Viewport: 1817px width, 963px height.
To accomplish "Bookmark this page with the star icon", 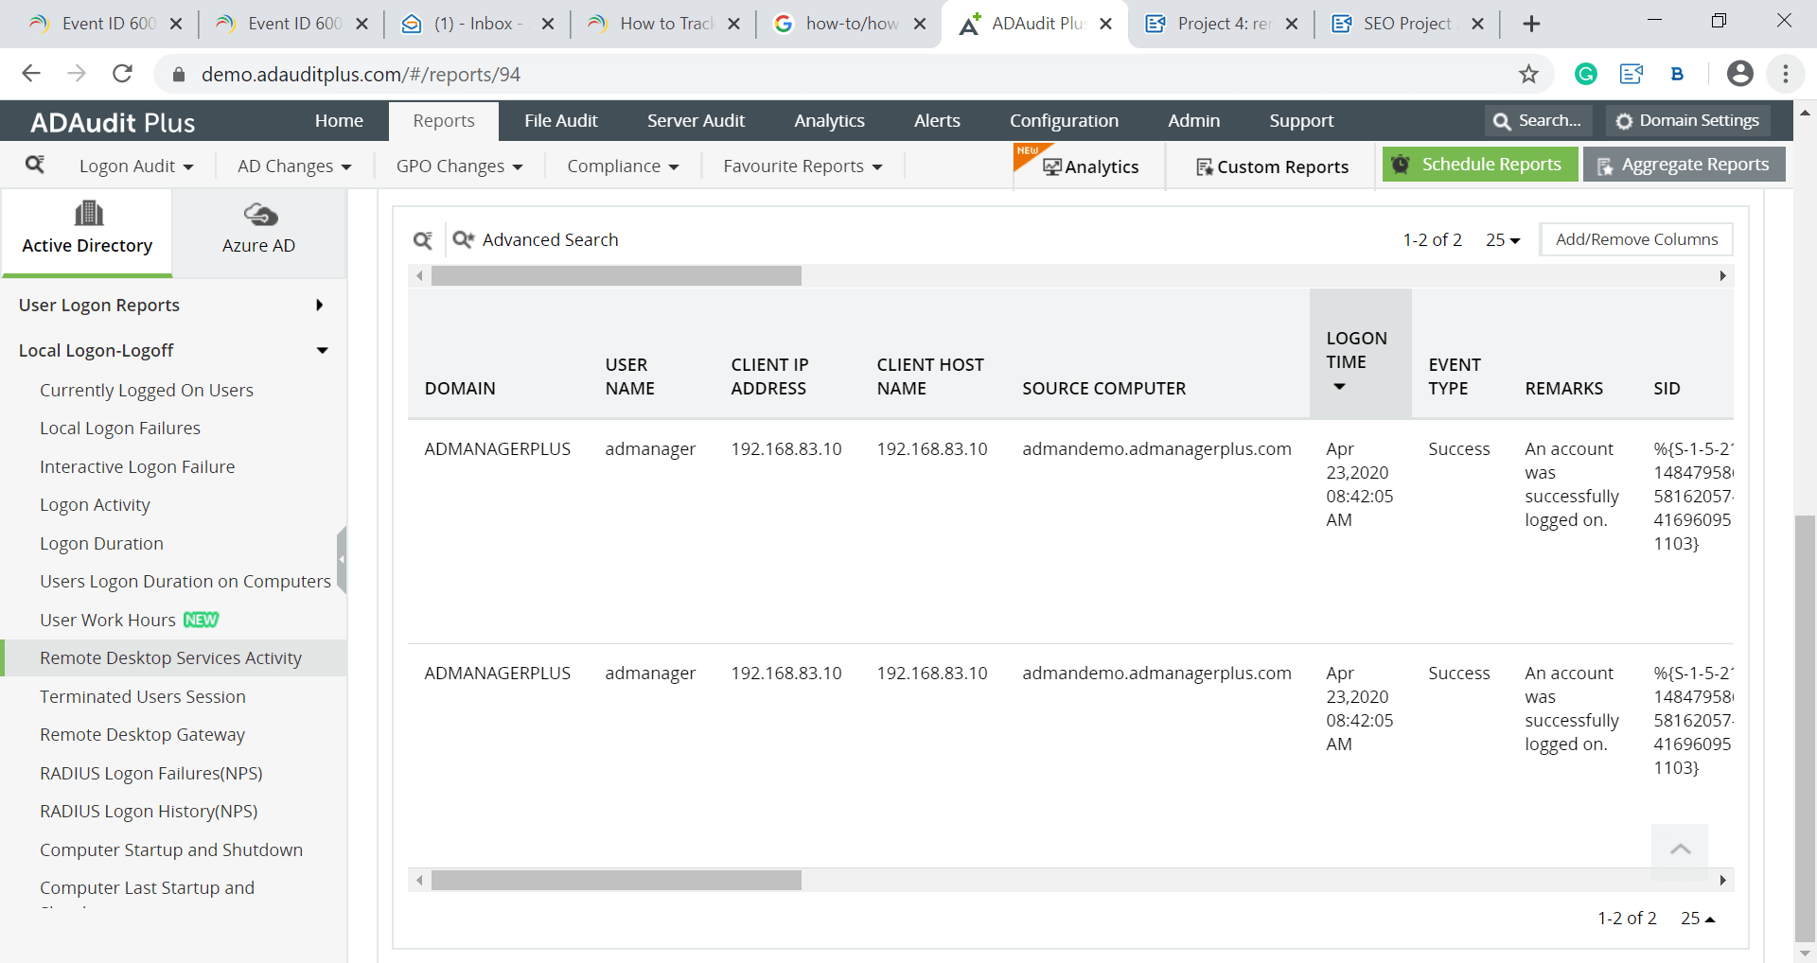I will click(1528, 74).
